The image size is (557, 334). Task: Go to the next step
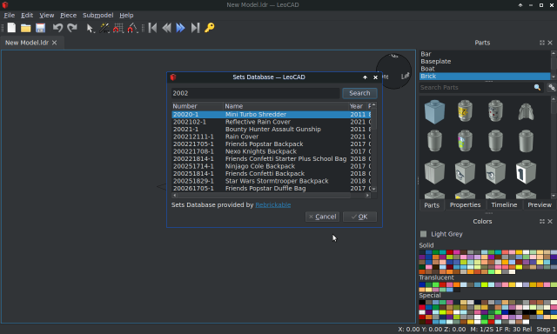(180, 28)
